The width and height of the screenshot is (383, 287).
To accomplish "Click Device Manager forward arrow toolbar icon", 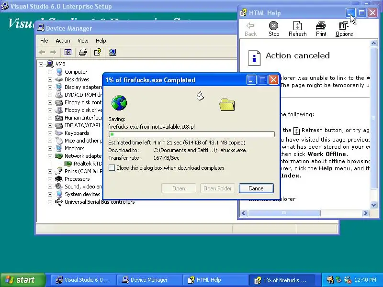I will click(x=53, y=52).
